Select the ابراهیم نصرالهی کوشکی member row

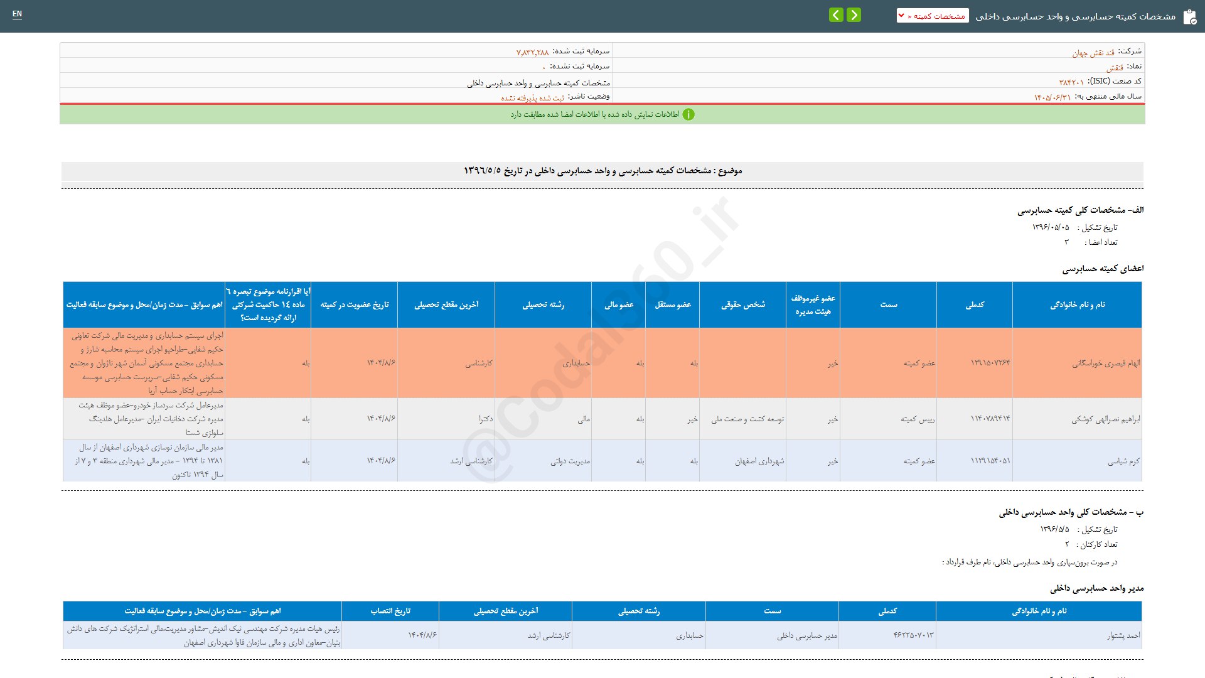(1105, 419)
